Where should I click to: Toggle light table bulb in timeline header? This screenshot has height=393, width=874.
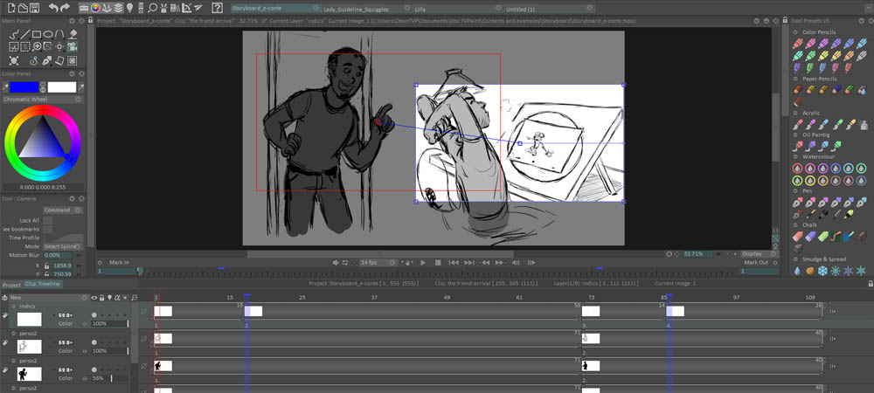[110, 298]
